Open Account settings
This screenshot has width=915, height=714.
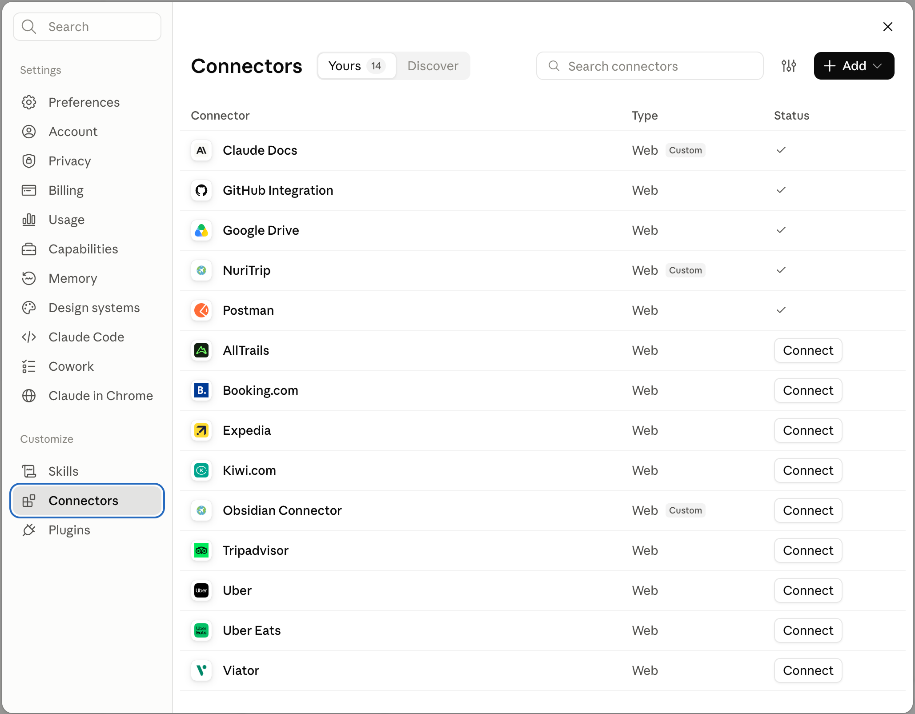pos(87,132)
